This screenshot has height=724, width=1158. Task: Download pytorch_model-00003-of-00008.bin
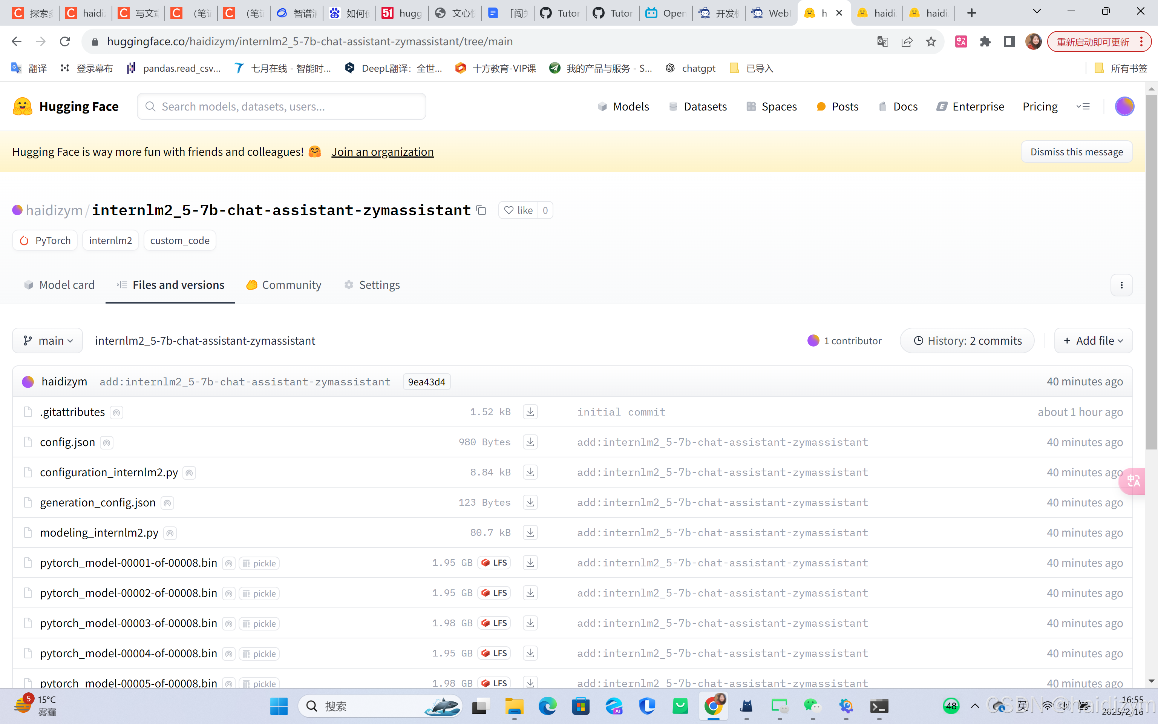click(x=530, y=623)
